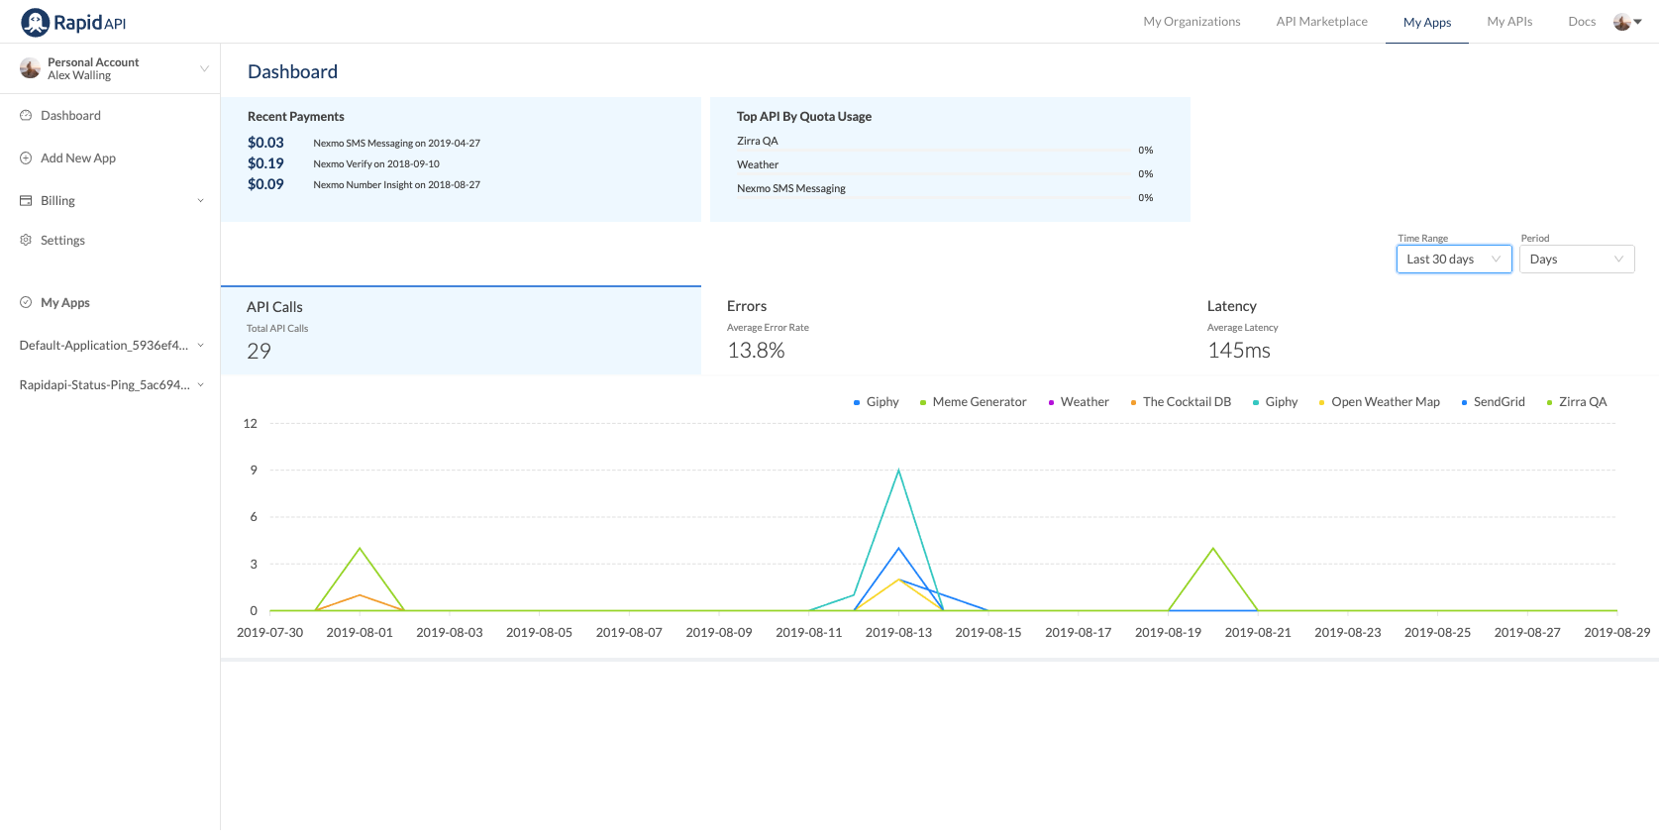The image size is (1659, 840).
Task: Click the RapidAPI logo
Action: 73,22
